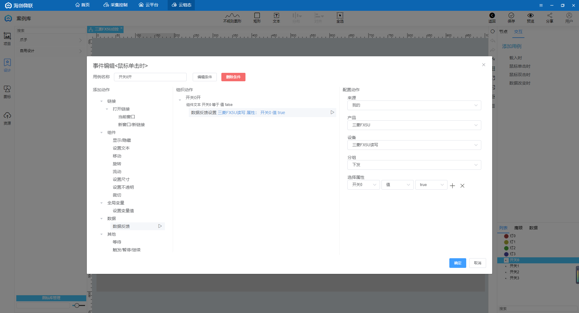Cancel with the 取消 button
The width and height of the screenshot is (579, 313).
(478, 263)
